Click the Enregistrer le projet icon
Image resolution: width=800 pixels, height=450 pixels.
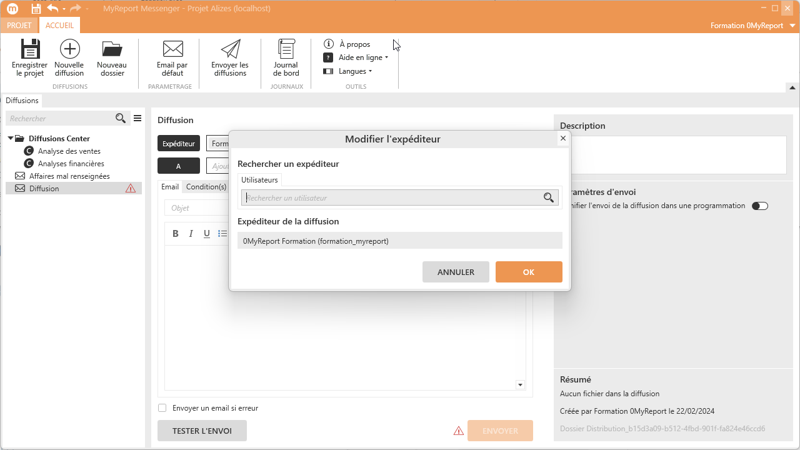pyautogui.click(x=29, y=49)
